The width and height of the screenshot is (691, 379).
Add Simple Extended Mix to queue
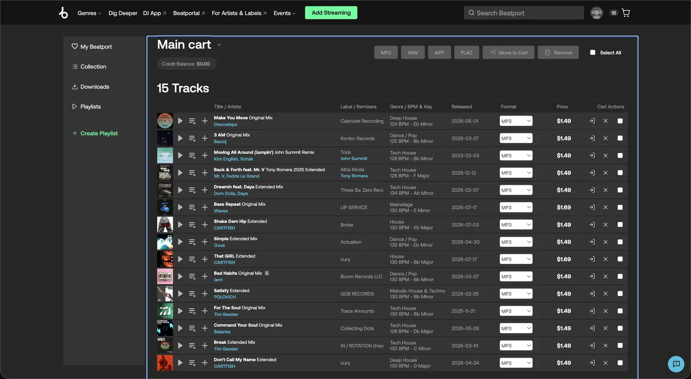[192, 242]
